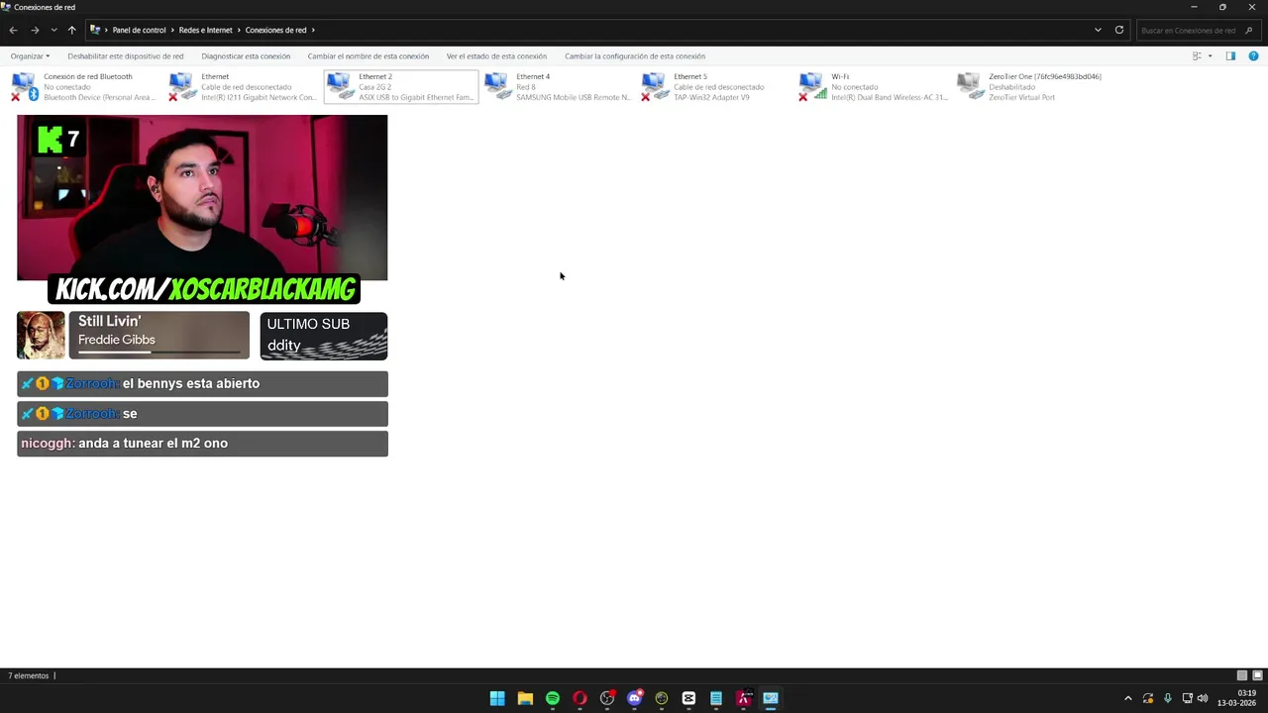This screenshot has height=713, width=1268.
Task: Switch to large icons view in status bar
Action: coord(1257,675)
